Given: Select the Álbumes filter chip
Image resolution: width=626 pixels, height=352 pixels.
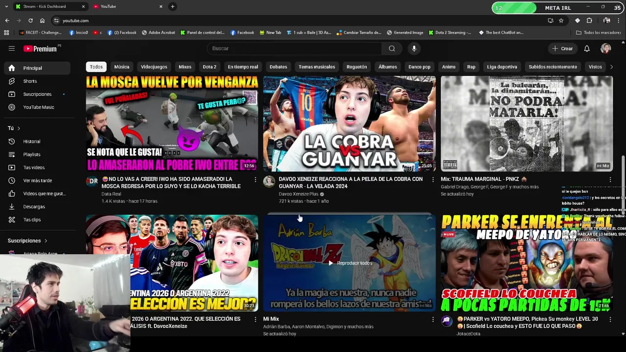Looking at the screenshot, I should 387,66.
